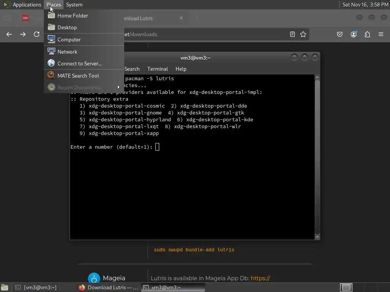This screenshot has width=390, height=292.
Task: Click the clock showing Sat Nov 16
Action: 365,5
